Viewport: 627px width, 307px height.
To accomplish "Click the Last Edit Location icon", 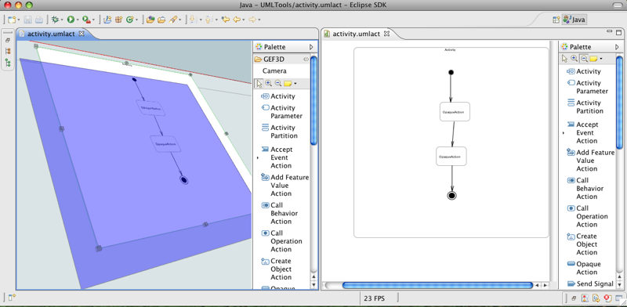I will (226, 19).
